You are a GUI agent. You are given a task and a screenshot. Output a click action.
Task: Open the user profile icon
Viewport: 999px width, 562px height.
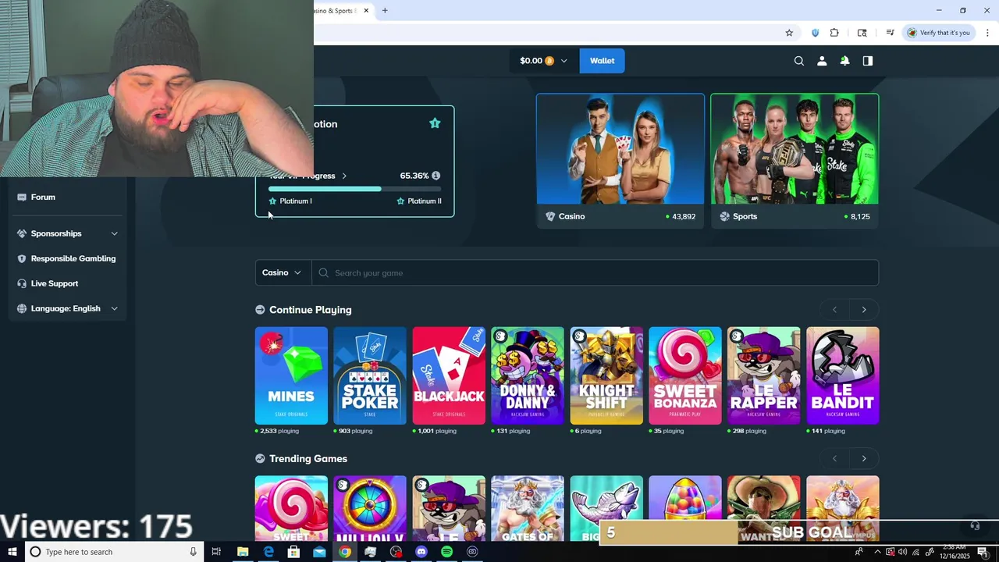click(821, 61)
